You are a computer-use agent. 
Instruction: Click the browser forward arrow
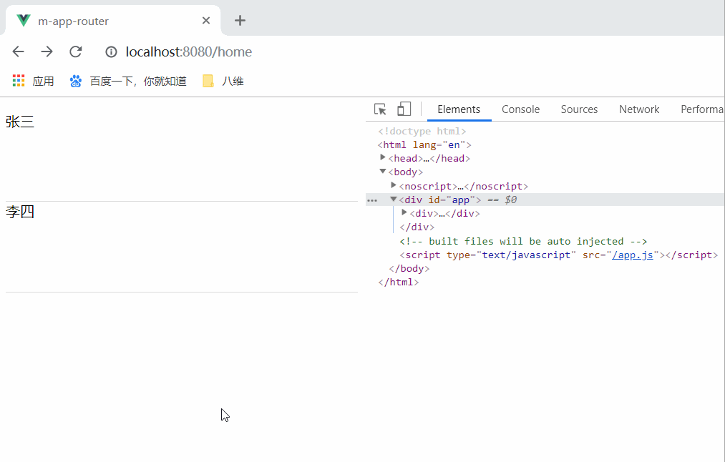click(x=47, y=51)
